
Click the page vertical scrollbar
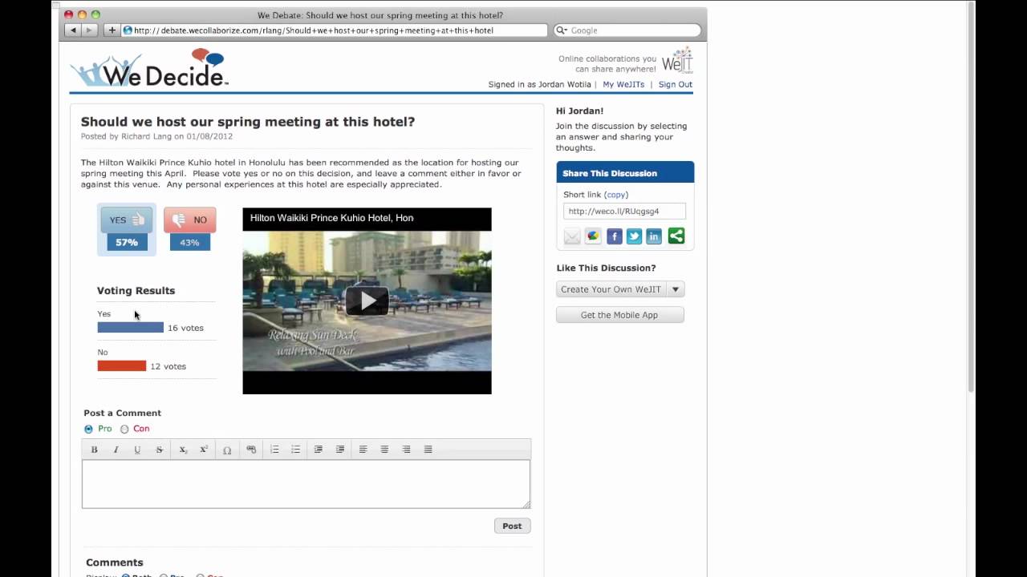[x=970, y=196]
